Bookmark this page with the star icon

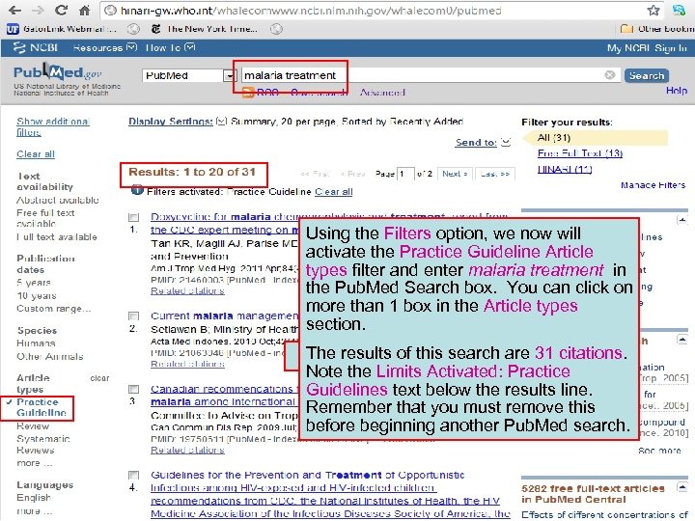653,11
